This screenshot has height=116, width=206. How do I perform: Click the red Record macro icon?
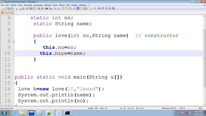click(99, 9)
